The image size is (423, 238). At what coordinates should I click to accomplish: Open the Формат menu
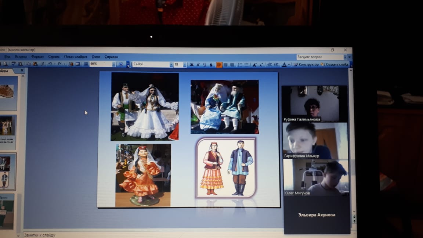37,57
